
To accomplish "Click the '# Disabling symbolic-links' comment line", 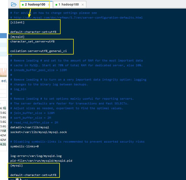I will tap(77, 142).
